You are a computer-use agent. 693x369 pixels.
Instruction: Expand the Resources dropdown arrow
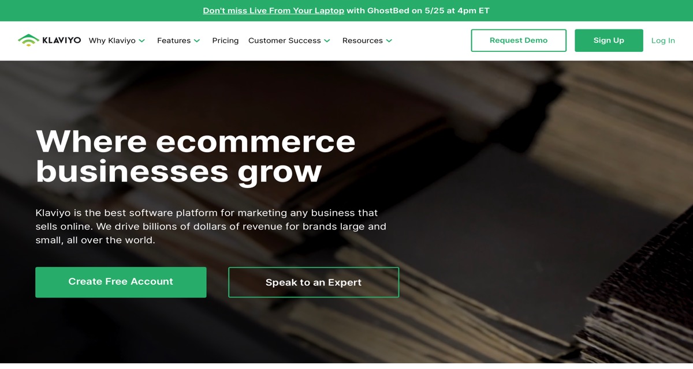[389, 41]
